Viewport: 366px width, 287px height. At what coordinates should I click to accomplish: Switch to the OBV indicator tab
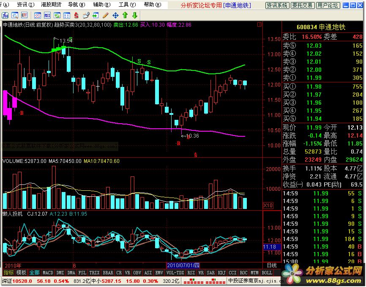coord(137,273)
